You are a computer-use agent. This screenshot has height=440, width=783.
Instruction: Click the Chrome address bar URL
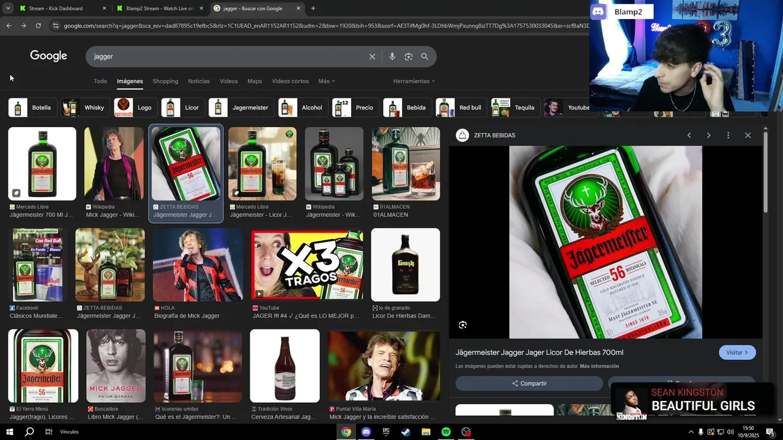324,26
